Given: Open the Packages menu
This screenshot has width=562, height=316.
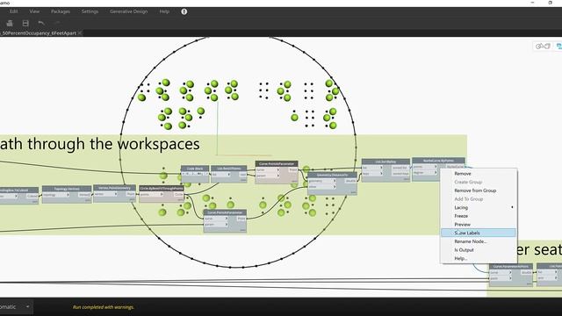Looking at the screenshot, I should point(61,11).
